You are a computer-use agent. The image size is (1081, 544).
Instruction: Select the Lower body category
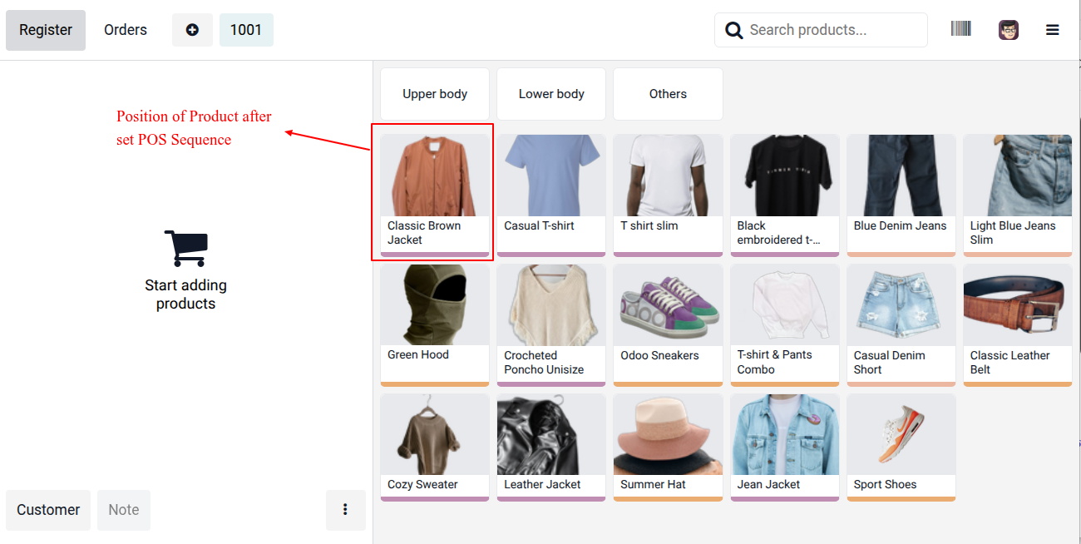pos(550,93)
